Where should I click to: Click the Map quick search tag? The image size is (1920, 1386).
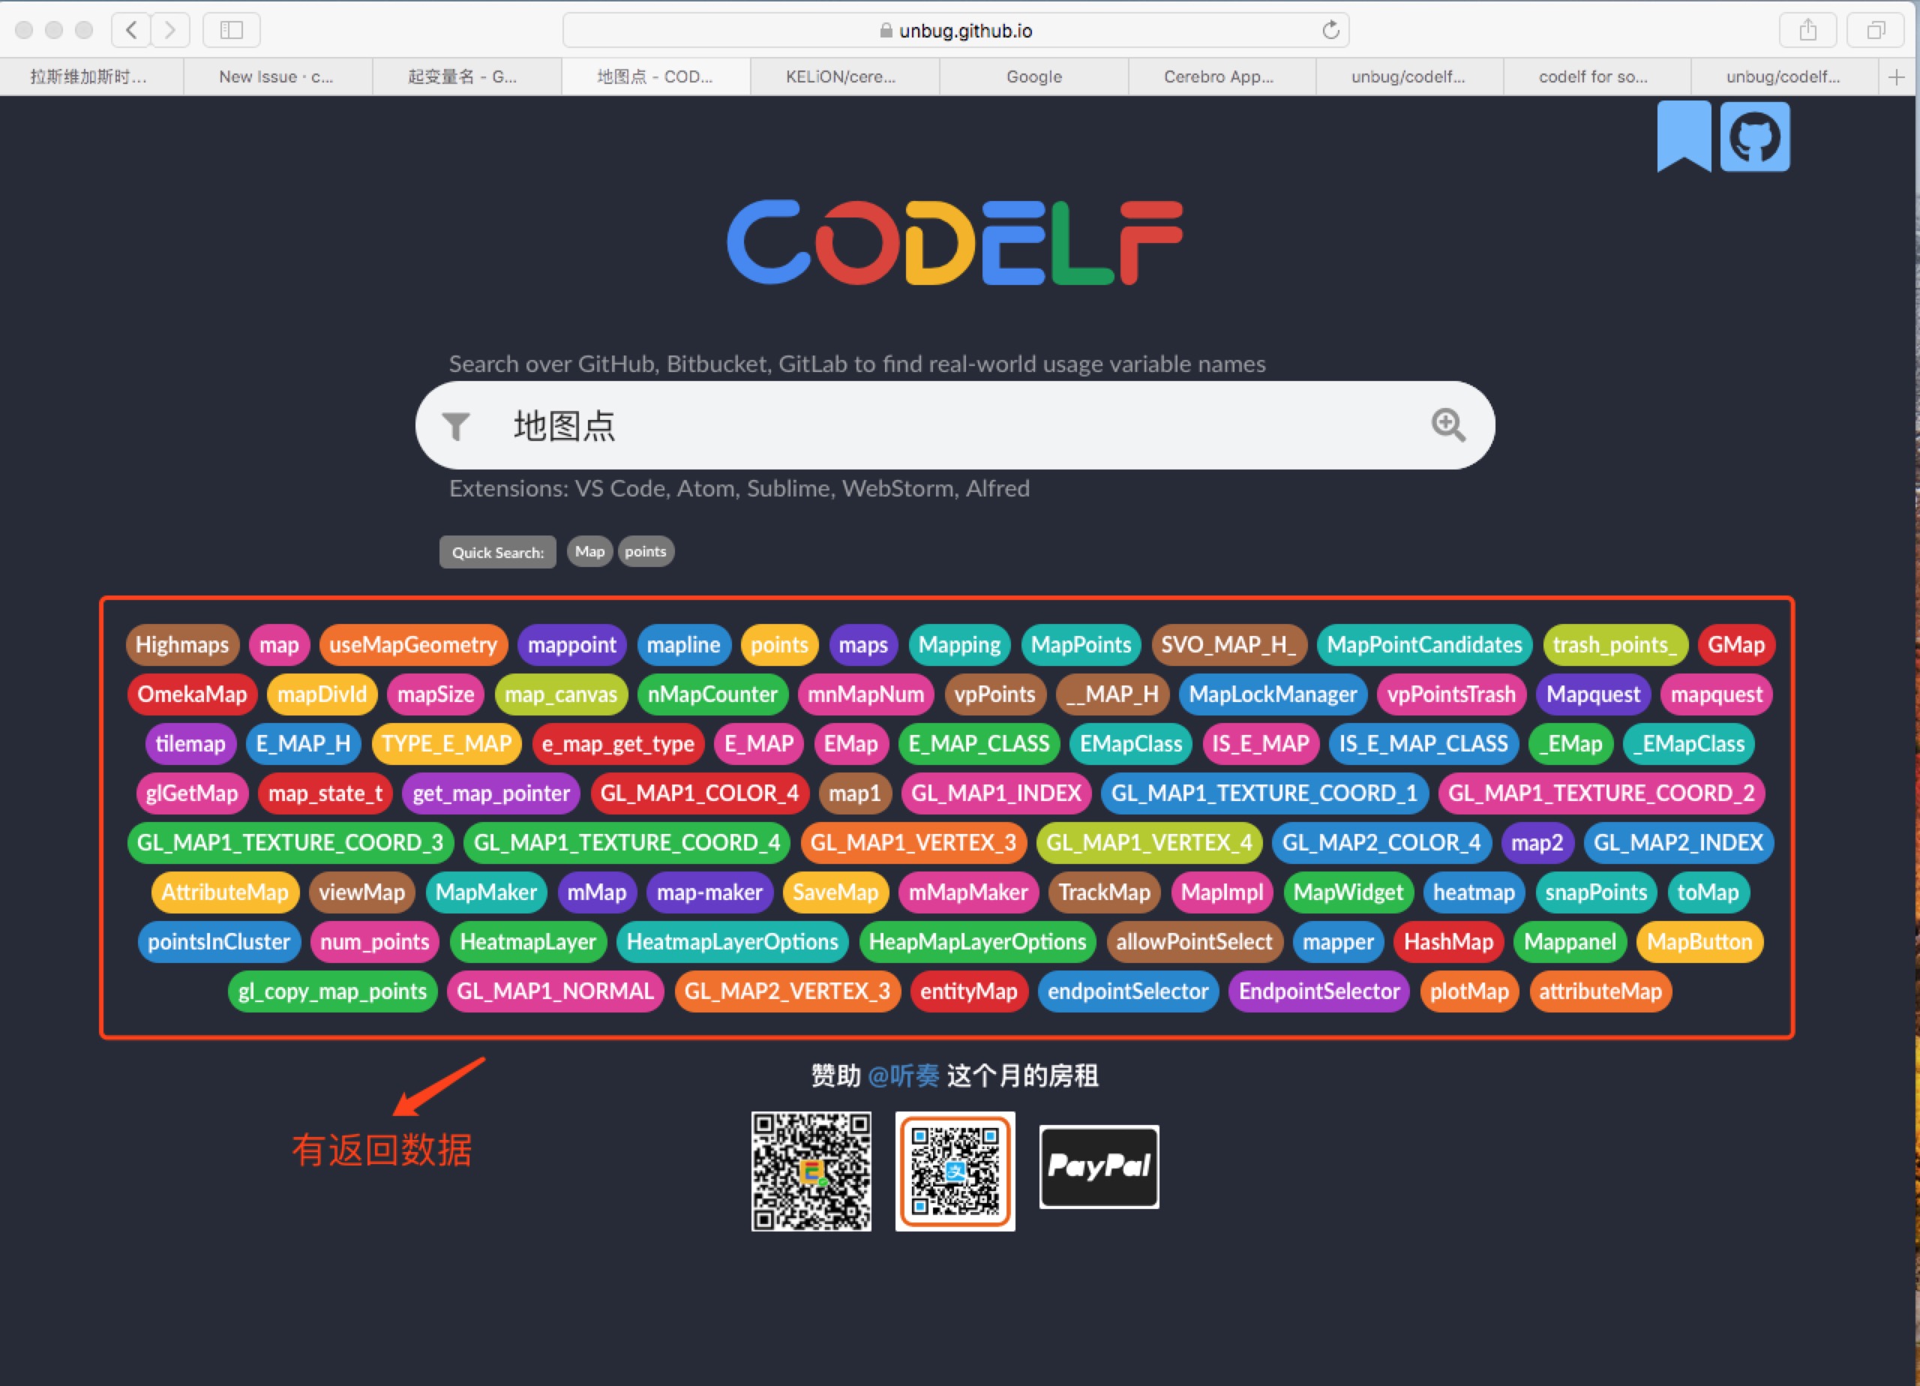click(x=589, y=552)
